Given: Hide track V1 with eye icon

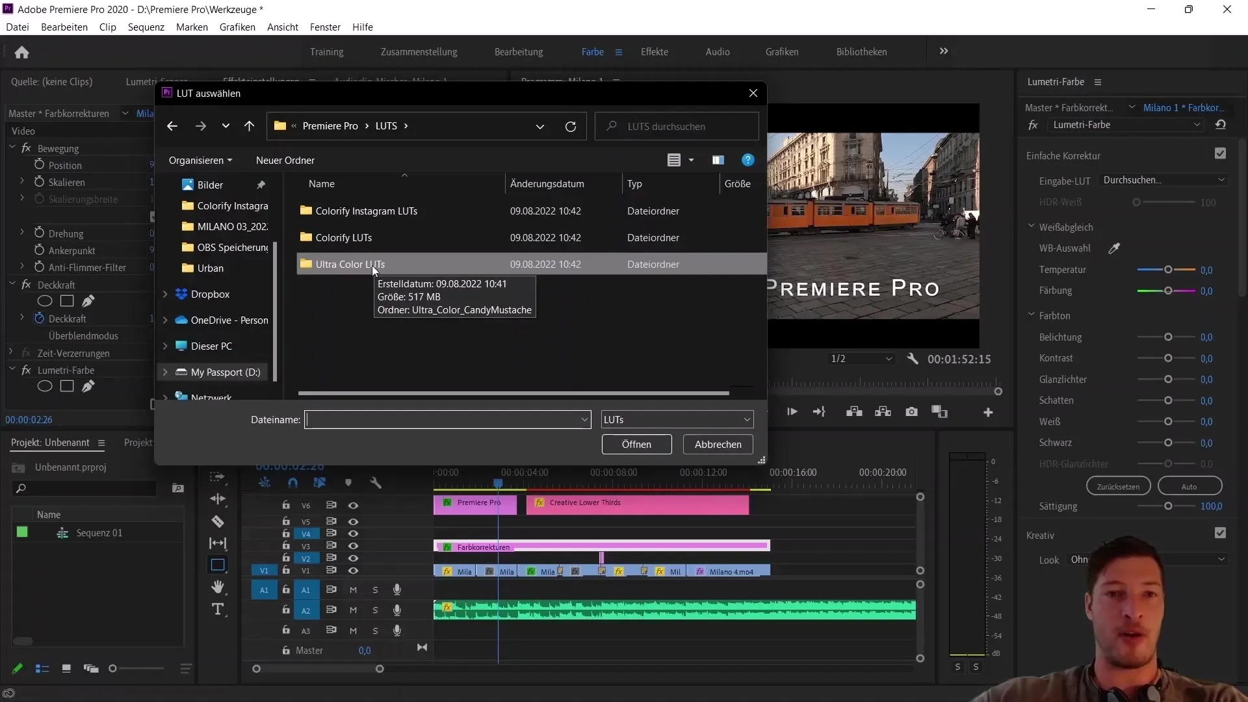Looking at the screenshot, I should [x=353, y=571].
